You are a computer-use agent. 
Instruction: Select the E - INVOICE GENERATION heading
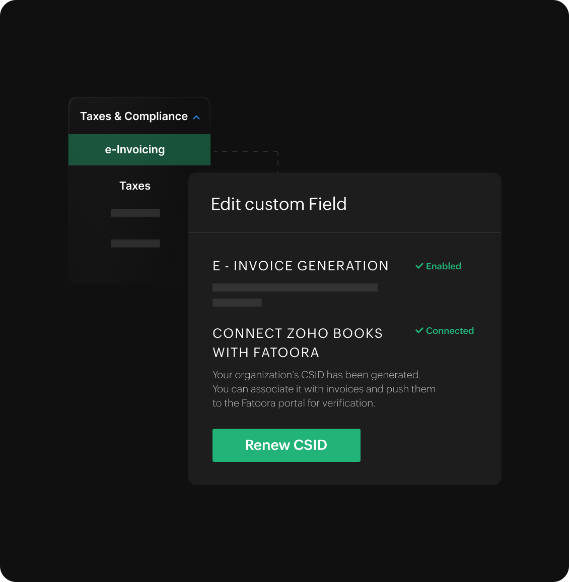(x=301, y=266)
